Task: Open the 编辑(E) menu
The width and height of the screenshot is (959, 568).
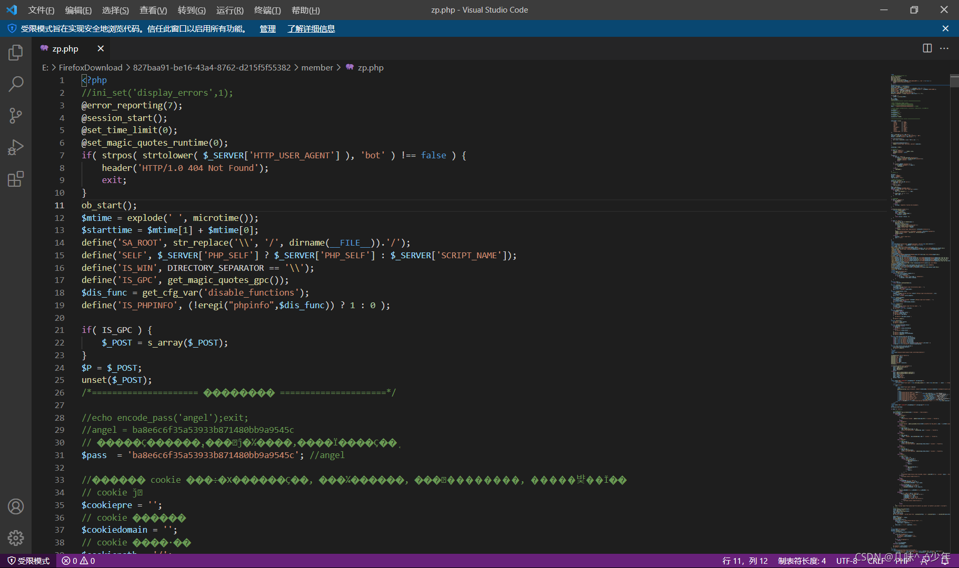Action: (78, 10)
